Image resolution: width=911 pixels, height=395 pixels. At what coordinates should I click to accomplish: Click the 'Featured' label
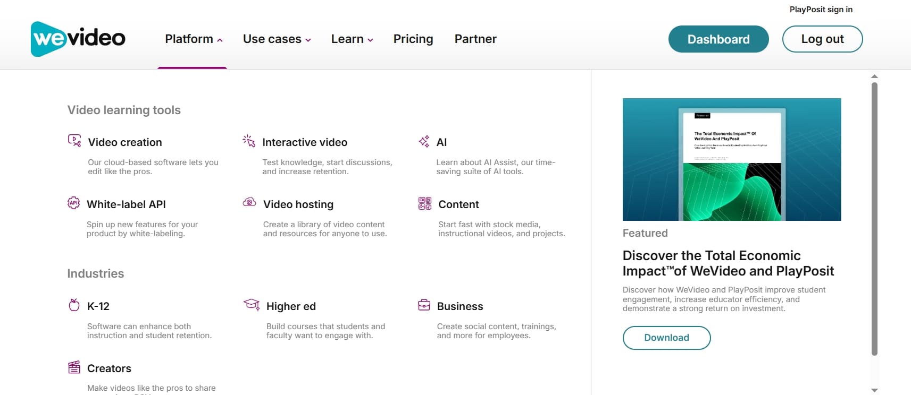pos(645,233)
